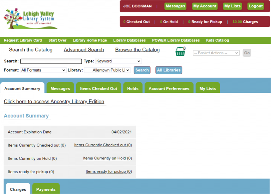This screenshot has height=194, width=271.
Task: Switch to Payments tab
Action: click(46, 188)
